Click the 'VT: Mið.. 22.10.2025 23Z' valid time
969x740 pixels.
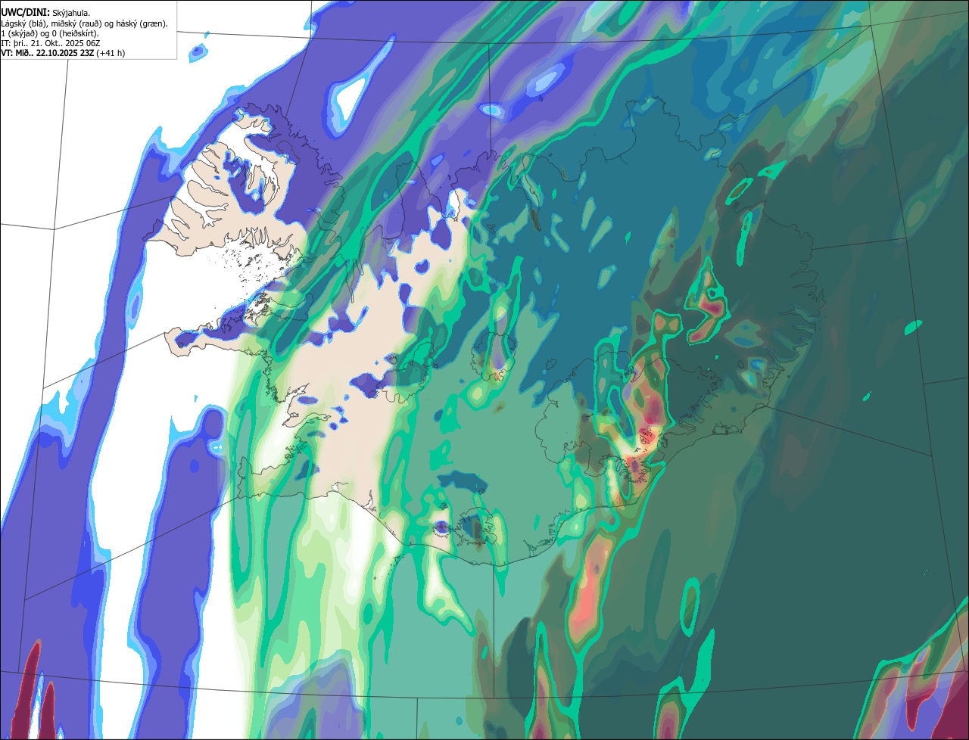[x=48, y=54]
